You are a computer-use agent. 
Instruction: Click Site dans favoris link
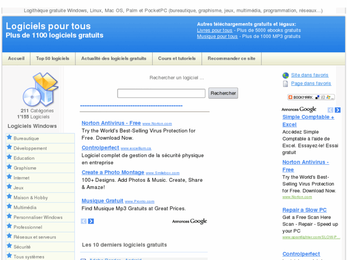coord(310,75)
